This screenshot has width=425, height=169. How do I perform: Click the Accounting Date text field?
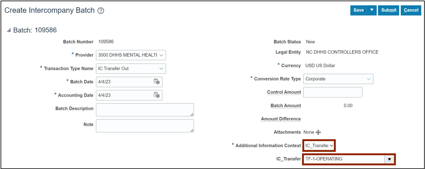coord(123,95)
